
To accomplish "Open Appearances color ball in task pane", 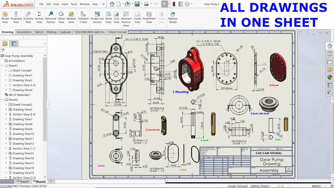I will pos(330,77).
